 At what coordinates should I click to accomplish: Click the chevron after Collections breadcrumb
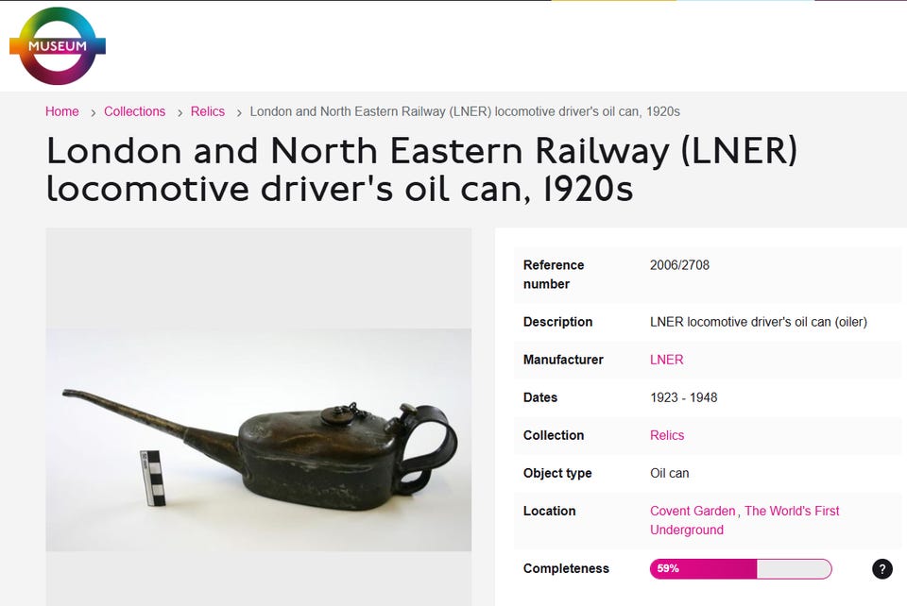(179, 112)
